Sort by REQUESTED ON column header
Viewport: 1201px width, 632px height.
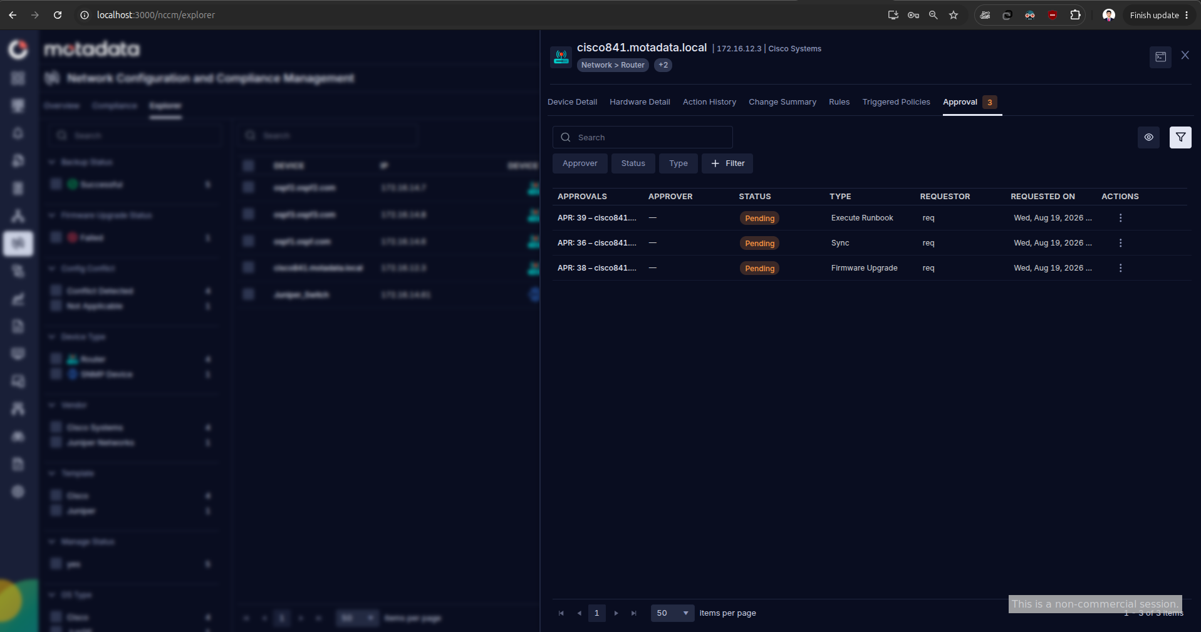[1042, 197]
